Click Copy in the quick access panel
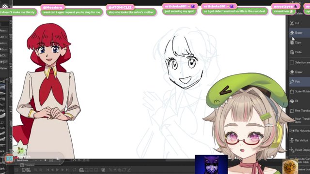Screen dimensions: 310x174 click(299, 43)
